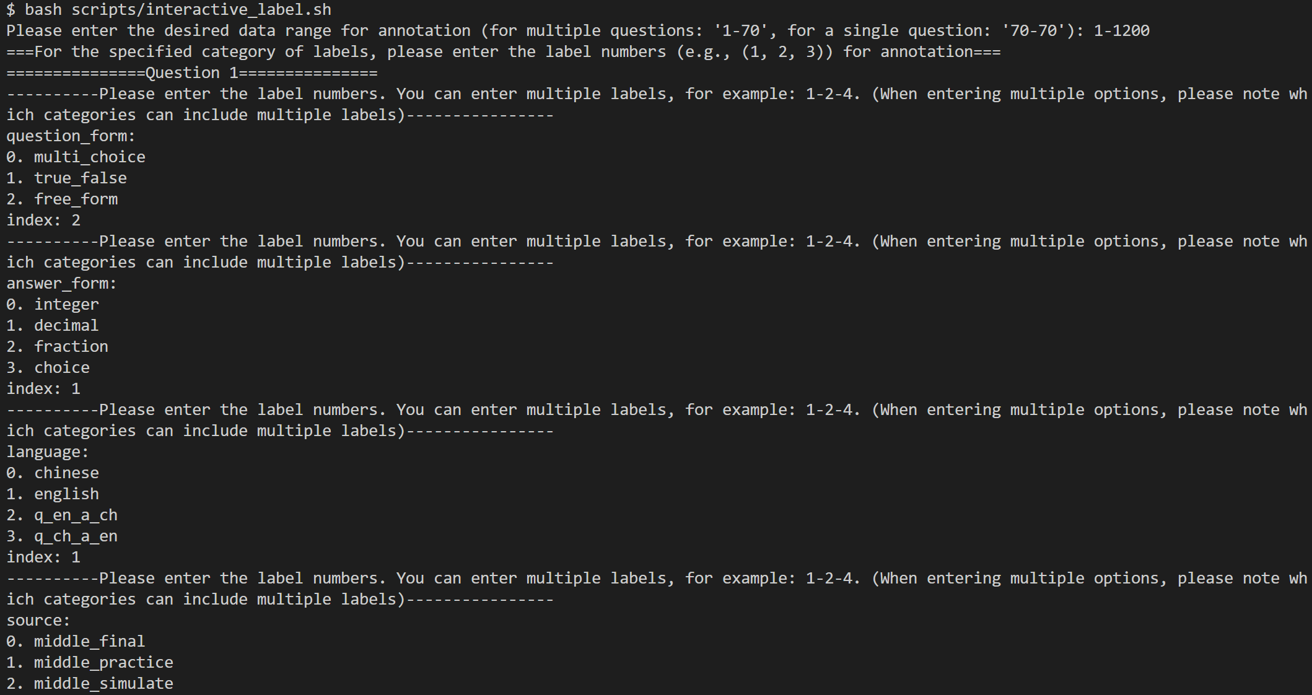
Task: Select the english option line
Action: tap(53, 494)
